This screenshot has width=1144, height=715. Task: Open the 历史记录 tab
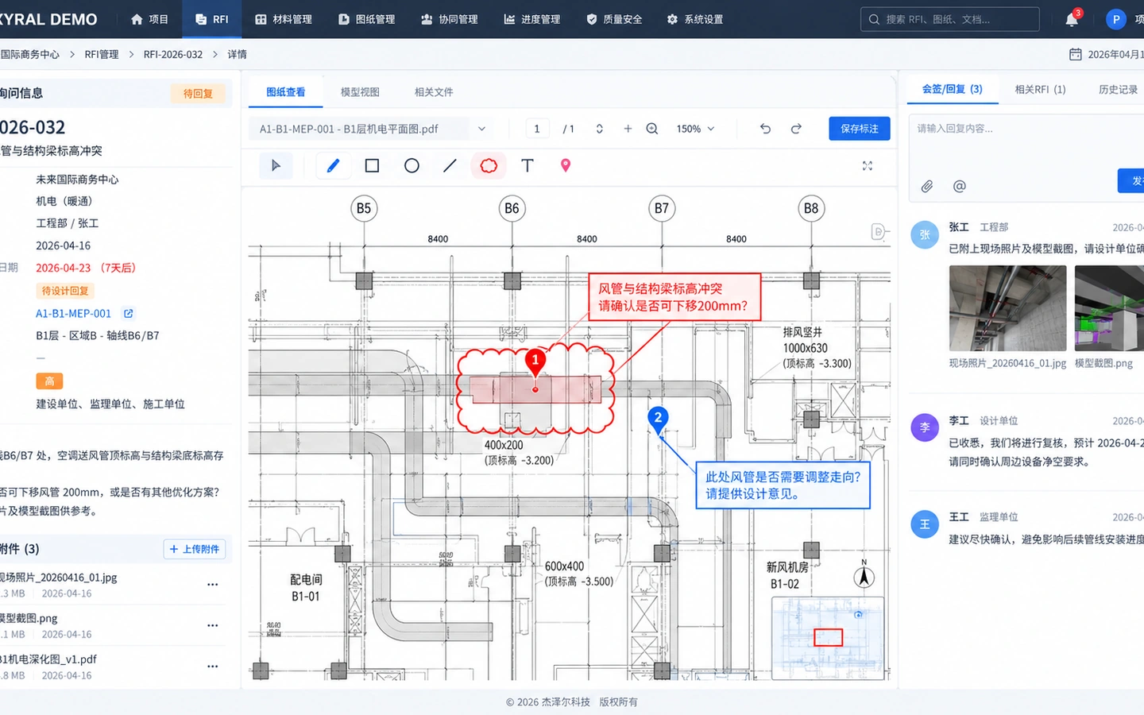point(1118,90)
